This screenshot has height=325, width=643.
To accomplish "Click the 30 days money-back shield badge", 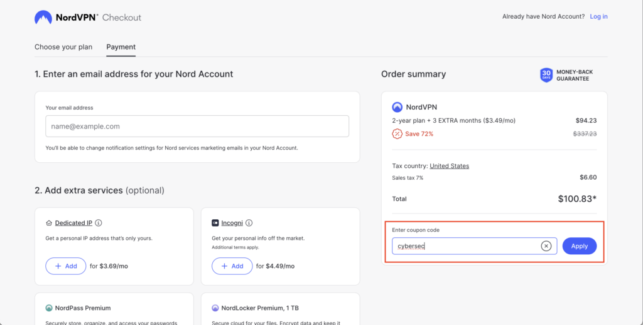I will tap(546, 75).
